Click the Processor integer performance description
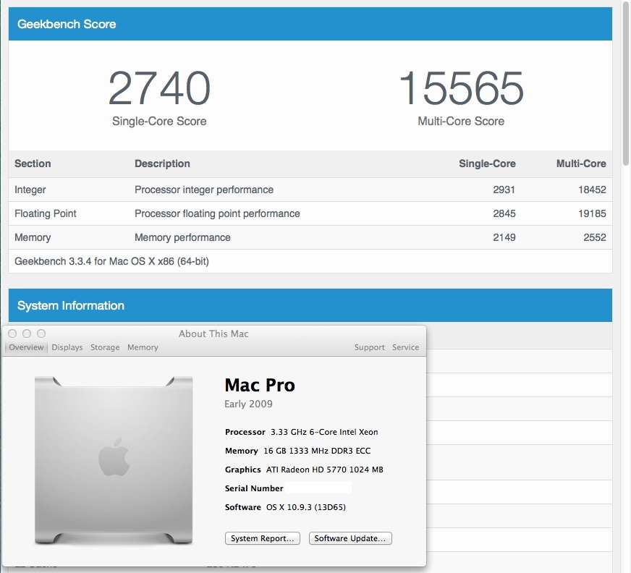The height and width of the screenshot is (573, 631). click(204, 190)
